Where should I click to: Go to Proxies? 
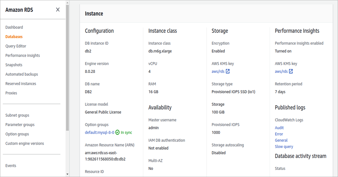pyautogui.click(x=11, y=93)
